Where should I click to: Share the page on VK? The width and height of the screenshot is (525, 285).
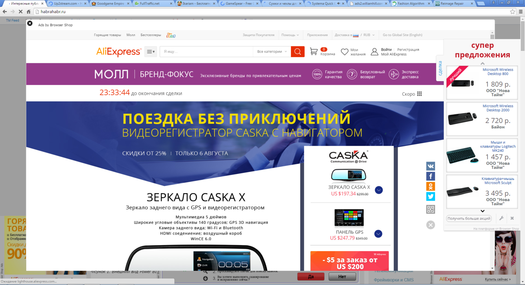(x=431, y=166)
